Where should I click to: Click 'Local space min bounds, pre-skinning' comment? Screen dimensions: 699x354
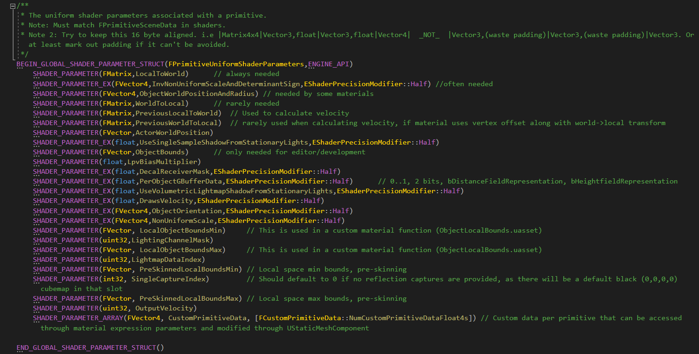[x=332, y=269]
